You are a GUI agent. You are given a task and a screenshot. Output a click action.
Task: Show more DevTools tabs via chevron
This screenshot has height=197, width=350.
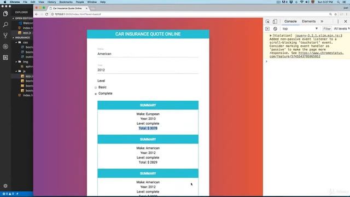point(322,21)
